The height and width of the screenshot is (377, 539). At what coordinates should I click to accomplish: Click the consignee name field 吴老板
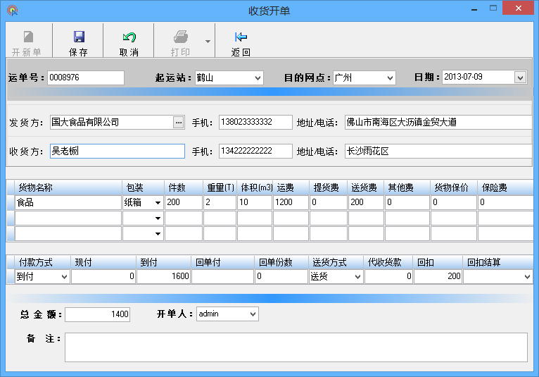(116, 151)
